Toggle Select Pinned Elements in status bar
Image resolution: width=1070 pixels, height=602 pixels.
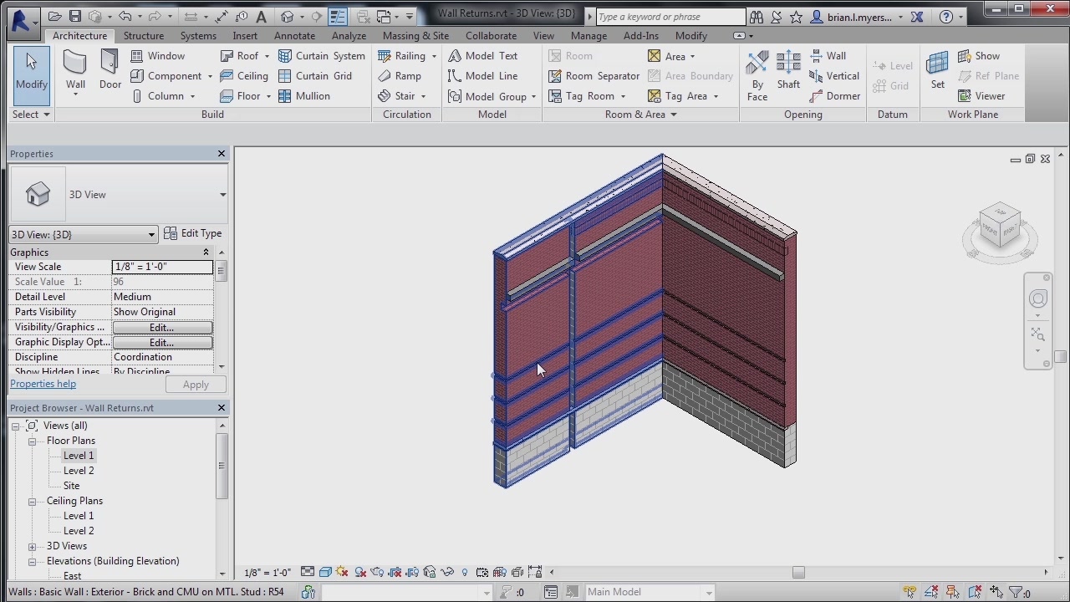(x=953, y=592)
